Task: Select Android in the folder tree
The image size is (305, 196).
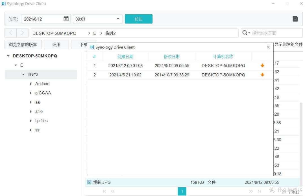Action: [x=42, y=84]
